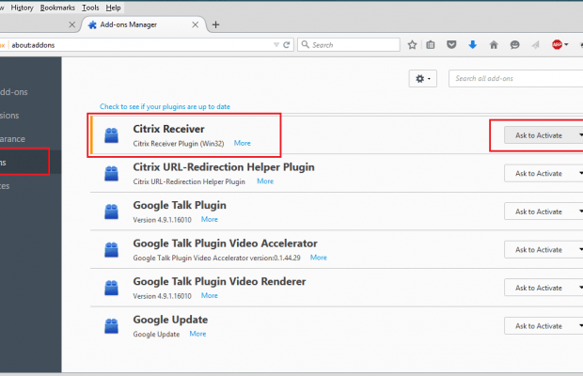Viewport: 583px width, 376px height.
Task: Open Google Update Ask to Activate dropdown
Action: pos(544,326)
